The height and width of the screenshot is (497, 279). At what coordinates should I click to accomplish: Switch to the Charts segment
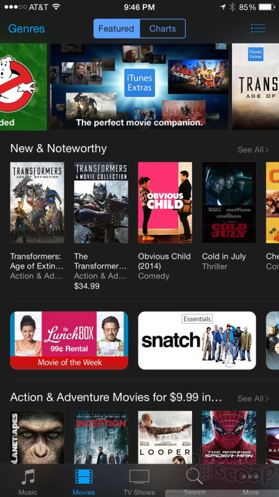(x=162, y=29)
